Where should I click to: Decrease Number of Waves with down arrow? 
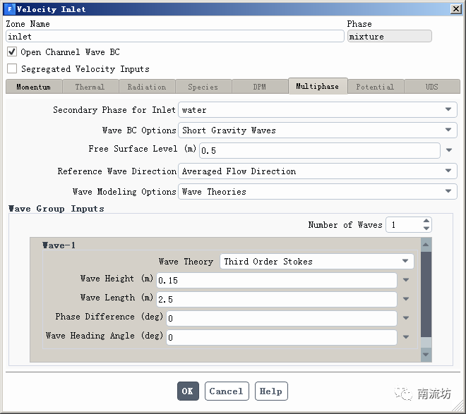coord(426,229)
